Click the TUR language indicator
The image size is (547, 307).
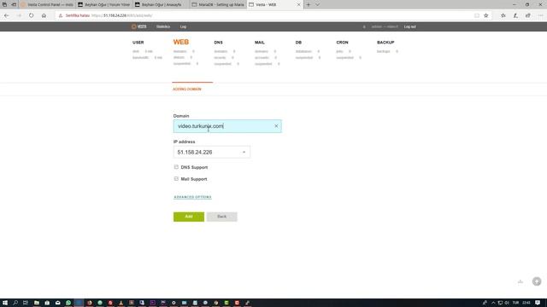(515, 303)
